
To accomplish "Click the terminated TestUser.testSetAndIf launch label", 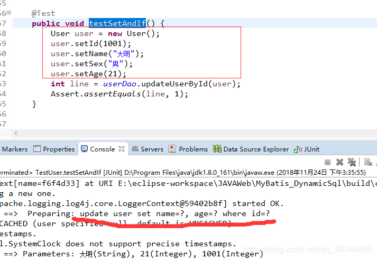I will [183, 173].
